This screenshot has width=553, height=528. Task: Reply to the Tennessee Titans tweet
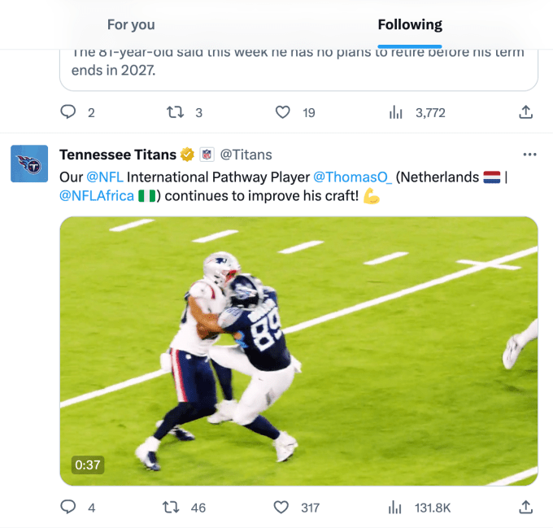pos(69,508)
